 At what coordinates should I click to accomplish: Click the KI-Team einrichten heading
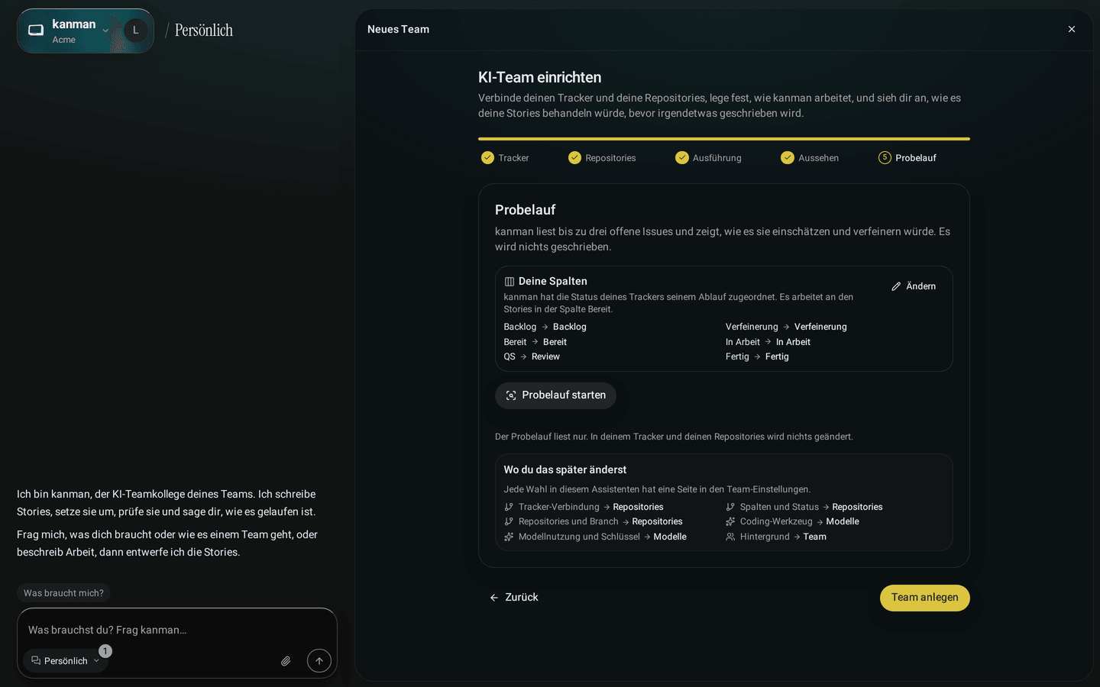(x=540, y=77)
